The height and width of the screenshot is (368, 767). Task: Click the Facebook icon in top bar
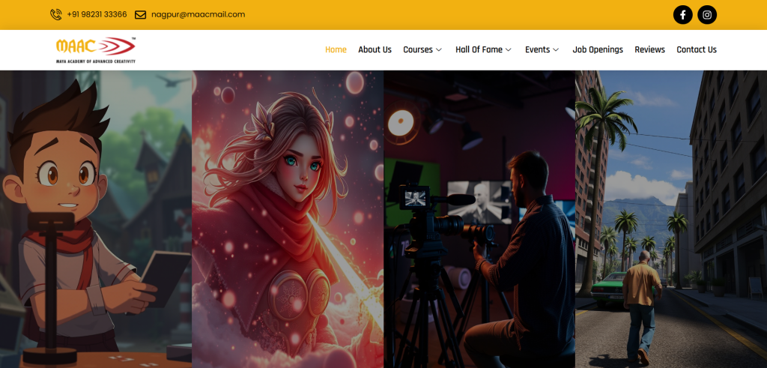682,14
